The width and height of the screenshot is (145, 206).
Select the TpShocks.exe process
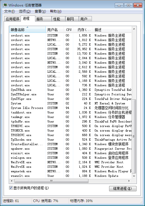coord(70,140)
